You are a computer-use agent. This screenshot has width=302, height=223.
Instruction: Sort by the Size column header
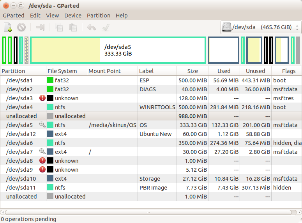[x=192, y=71]
